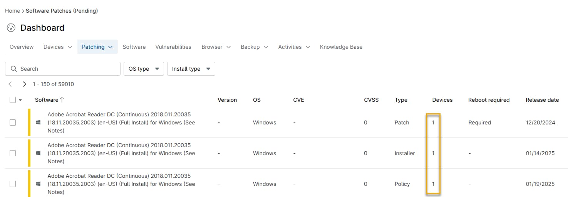This screenshot has width=568, height=197.
Task: Click Windows icon in first patch row
Action: (x=38, y=123)
